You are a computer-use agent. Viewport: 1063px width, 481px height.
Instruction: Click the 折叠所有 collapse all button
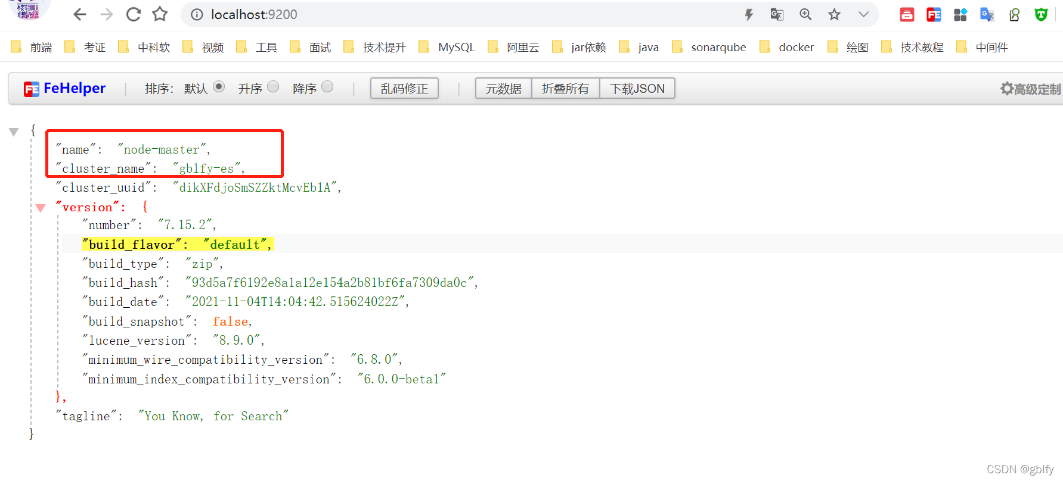pyautogui.click(x=565, y=88)
